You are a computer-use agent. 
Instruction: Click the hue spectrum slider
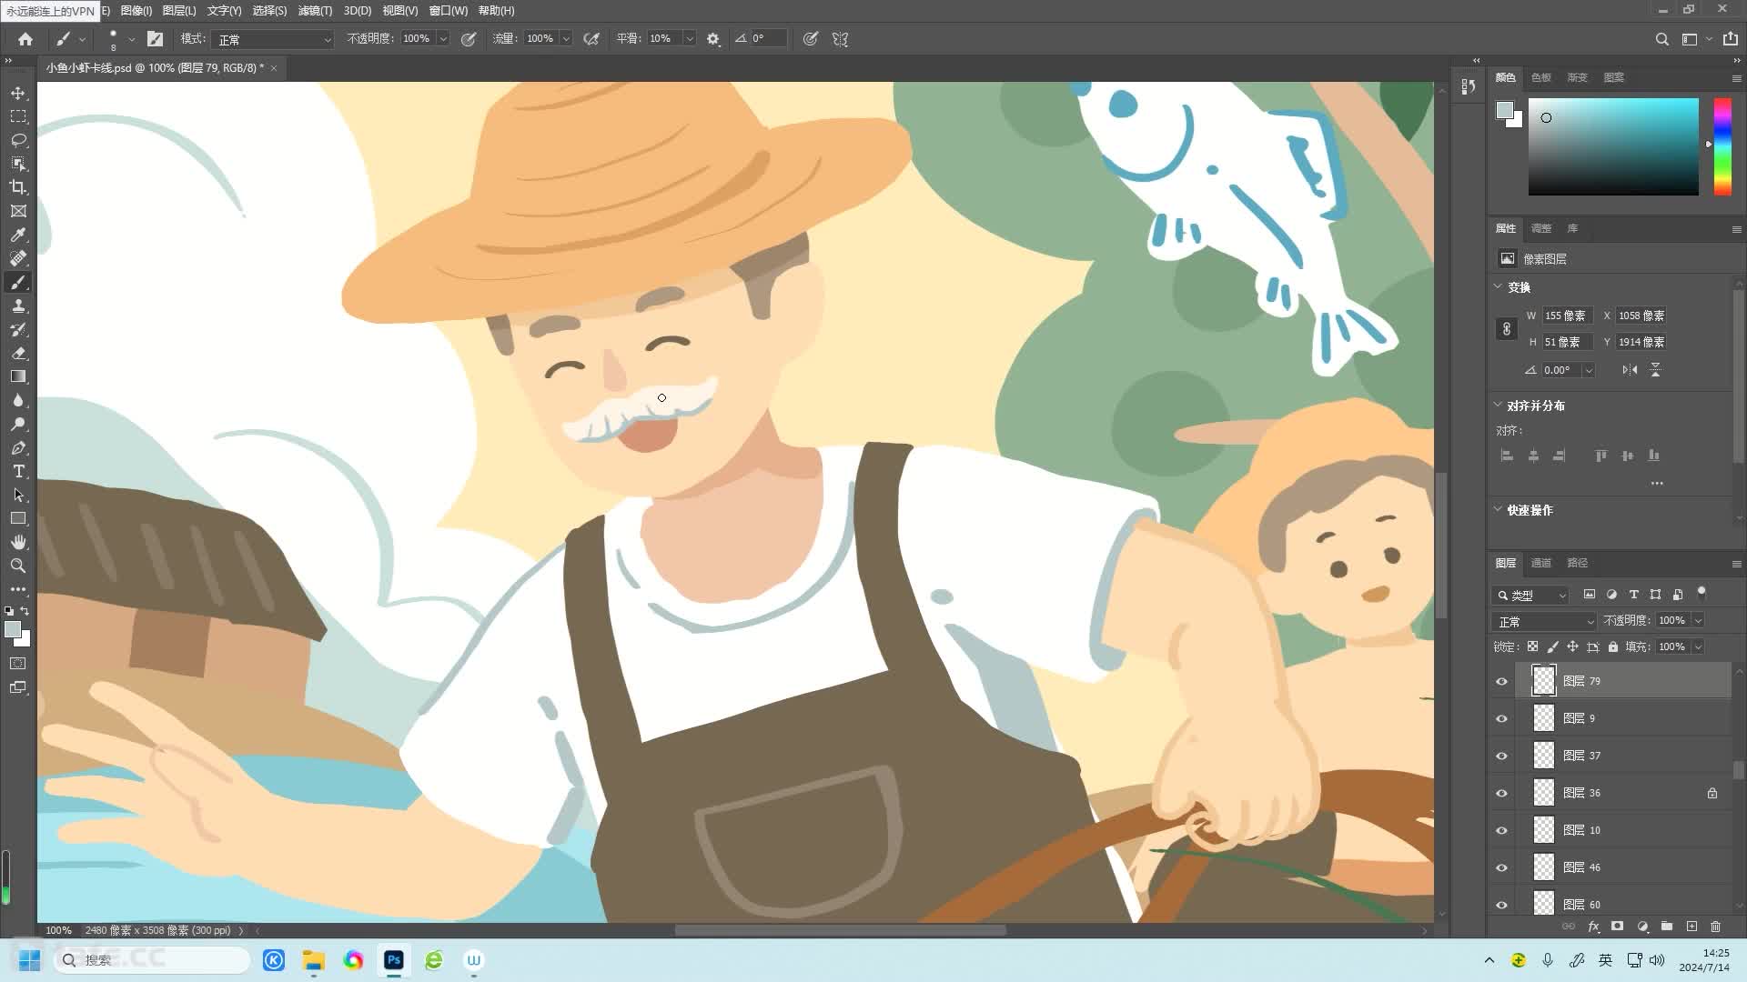[1722, 146]
